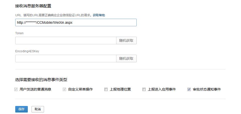Toggle 自定义菜单操作 checkbox

coord(64,89)
